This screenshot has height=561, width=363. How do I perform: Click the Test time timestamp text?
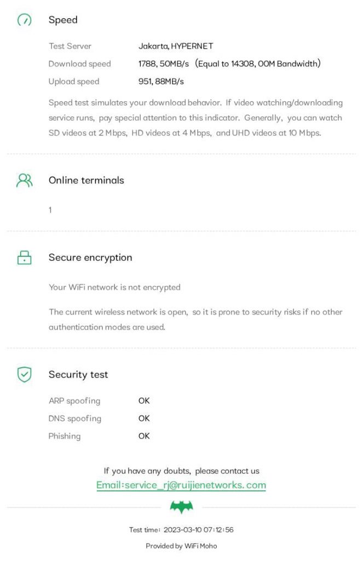pyautogui.click(x=181, y=530)
